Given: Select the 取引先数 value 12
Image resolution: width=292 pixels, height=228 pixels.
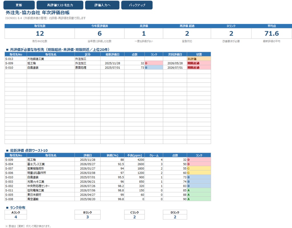Looking at the screenshot, I should 40,34.
